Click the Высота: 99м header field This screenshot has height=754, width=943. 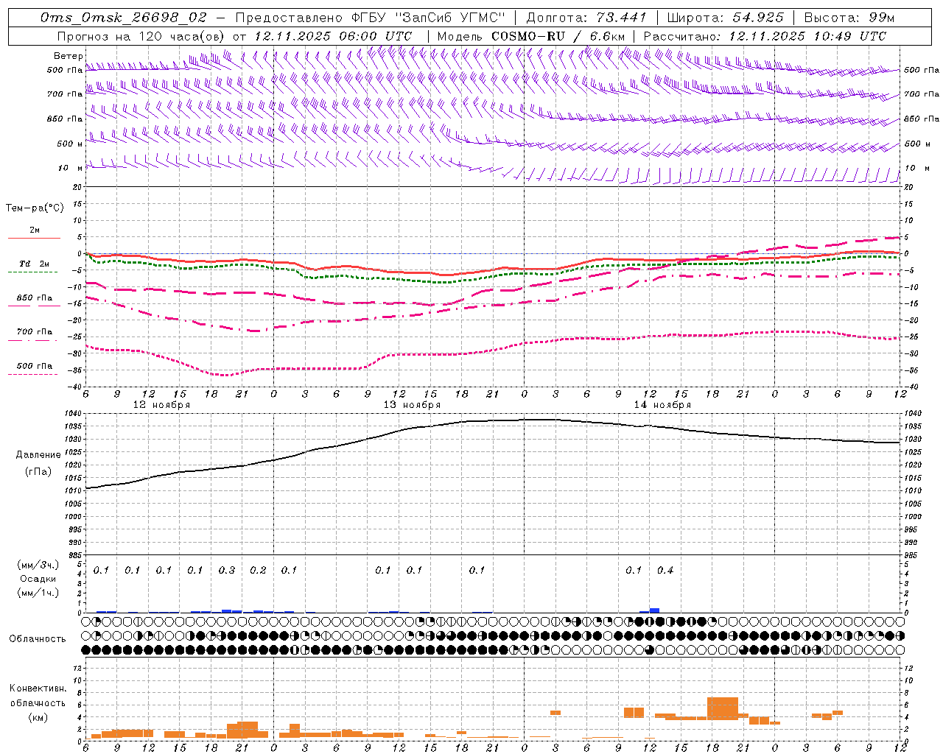click(849, 18)
